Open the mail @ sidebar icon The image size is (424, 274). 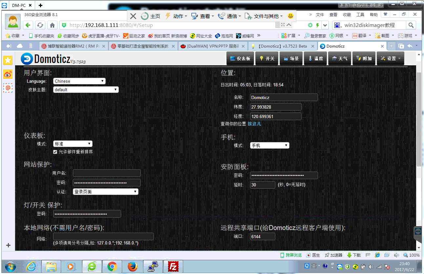pos(8,88)
